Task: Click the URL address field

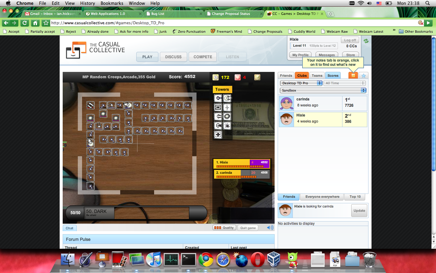Action: (x=233, y=23)
